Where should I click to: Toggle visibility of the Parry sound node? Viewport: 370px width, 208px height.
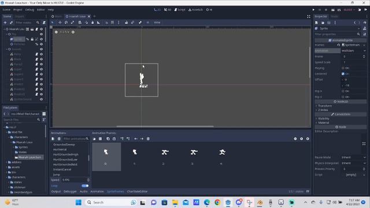[x=41, y=54]
